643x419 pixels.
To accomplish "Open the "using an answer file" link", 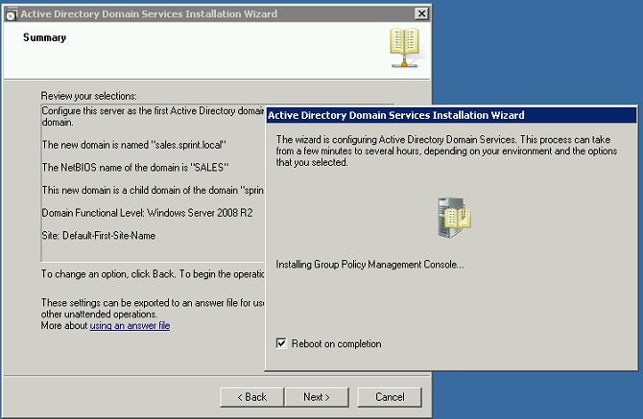I will pyautogui.click(x=130, y=326).
